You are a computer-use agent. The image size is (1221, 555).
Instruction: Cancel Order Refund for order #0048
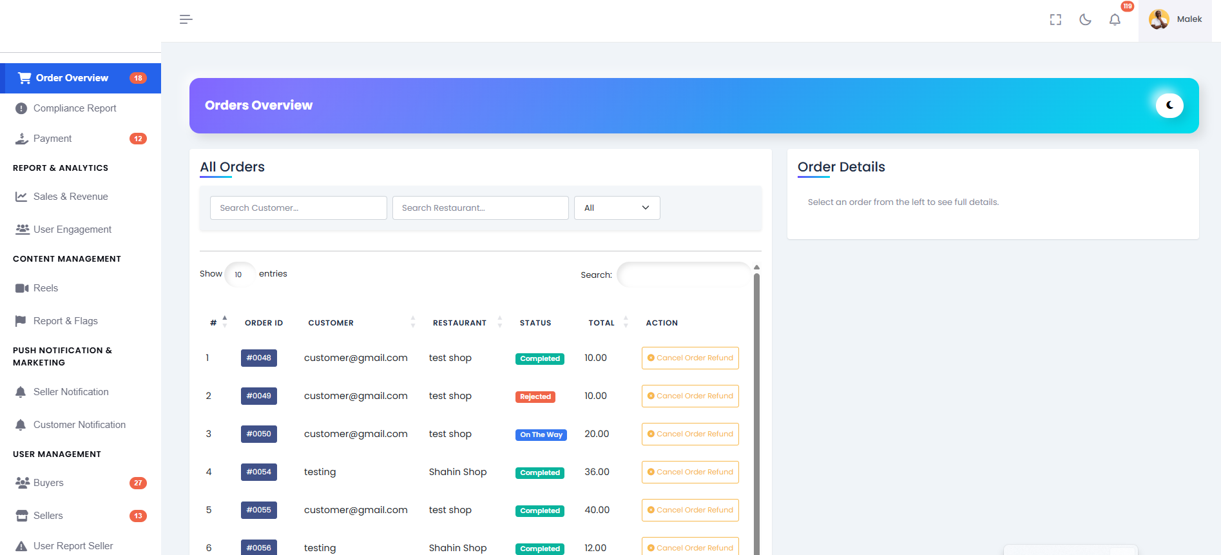(690, 358)
